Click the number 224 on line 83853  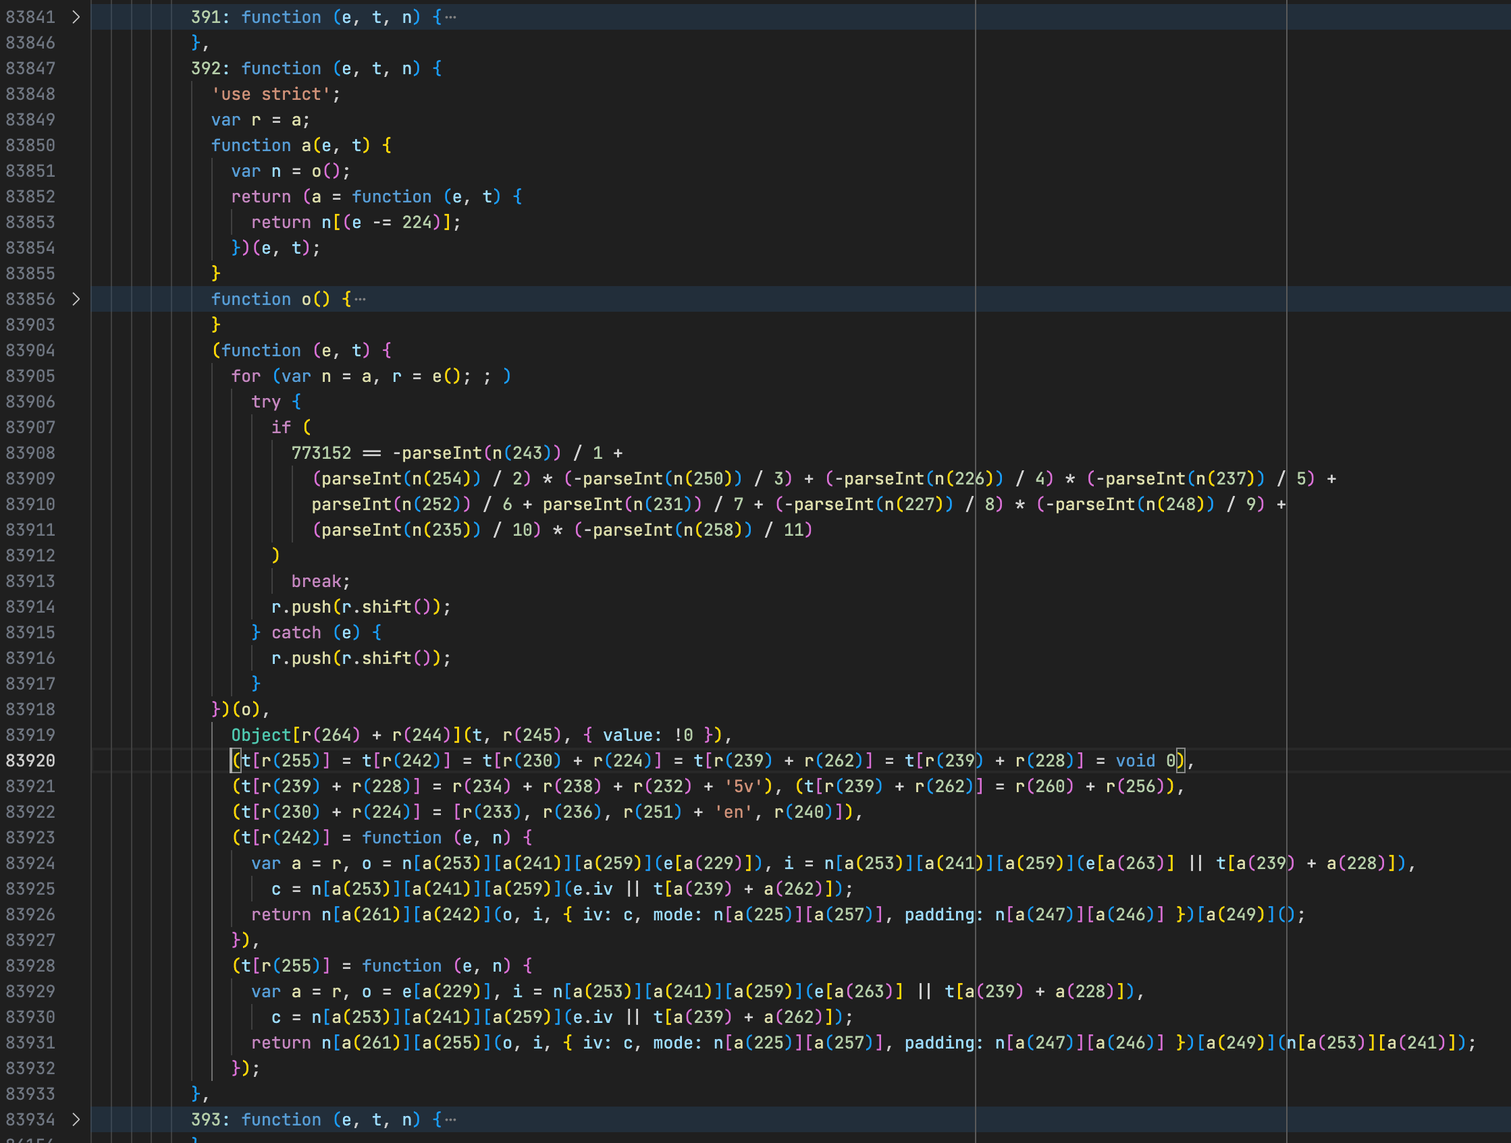click(x=417, y=223)
